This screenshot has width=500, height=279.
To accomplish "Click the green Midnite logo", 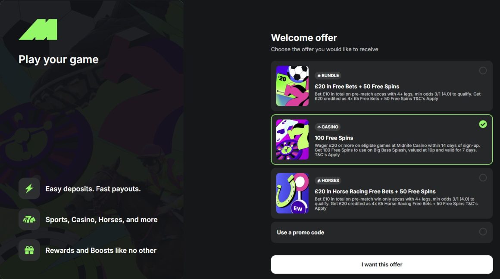I will pyautogui.click(x=38, y=30).
